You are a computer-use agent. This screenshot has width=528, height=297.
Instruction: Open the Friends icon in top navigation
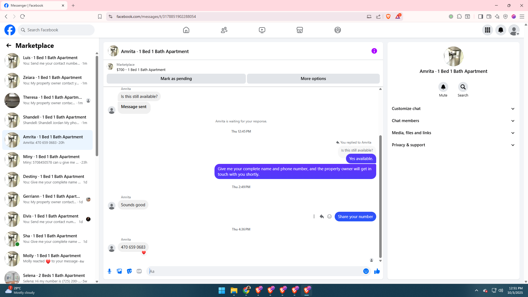coord(224,30)
